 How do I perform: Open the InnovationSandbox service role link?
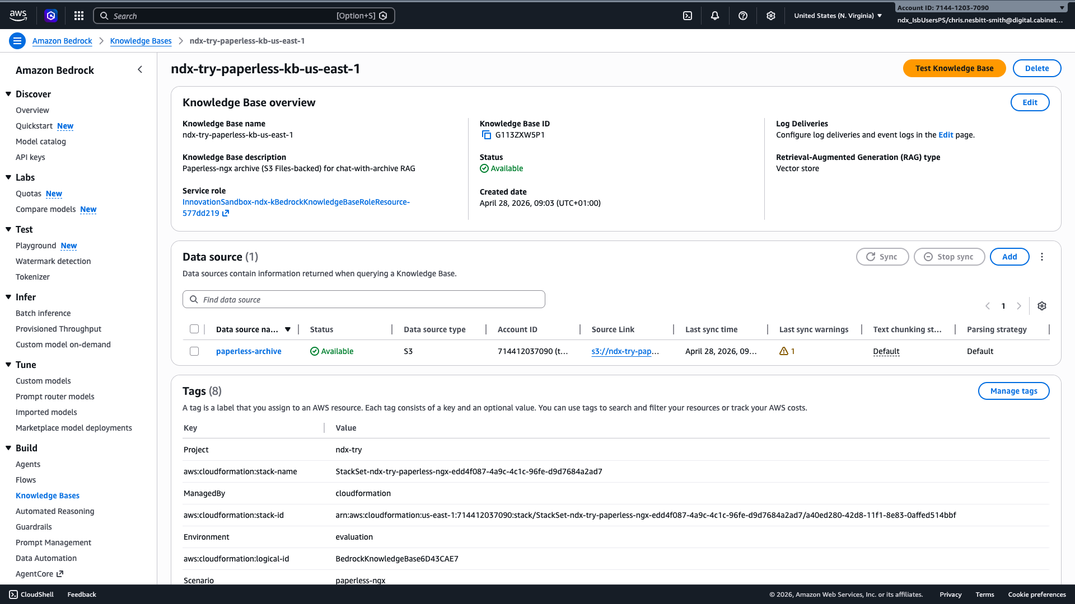coord(296,207)
